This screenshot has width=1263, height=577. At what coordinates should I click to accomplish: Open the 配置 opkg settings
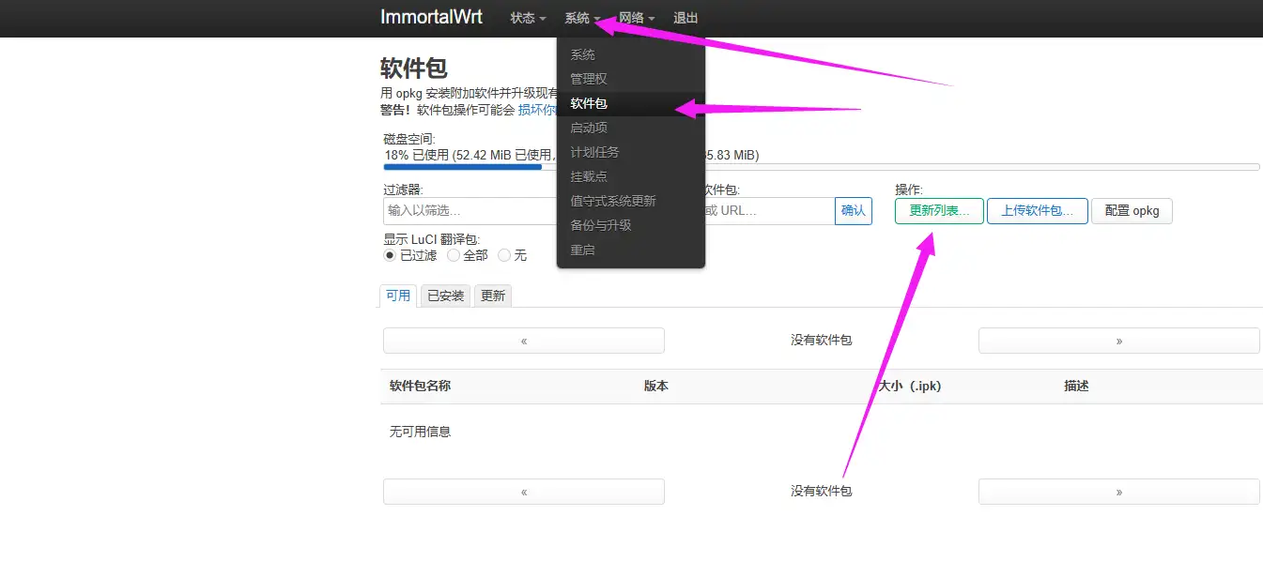coord(1132,211)
